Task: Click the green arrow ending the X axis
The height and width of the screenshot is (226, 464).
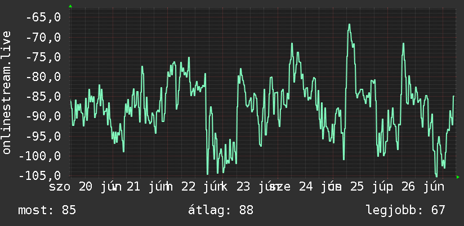Action: [458, 177]
